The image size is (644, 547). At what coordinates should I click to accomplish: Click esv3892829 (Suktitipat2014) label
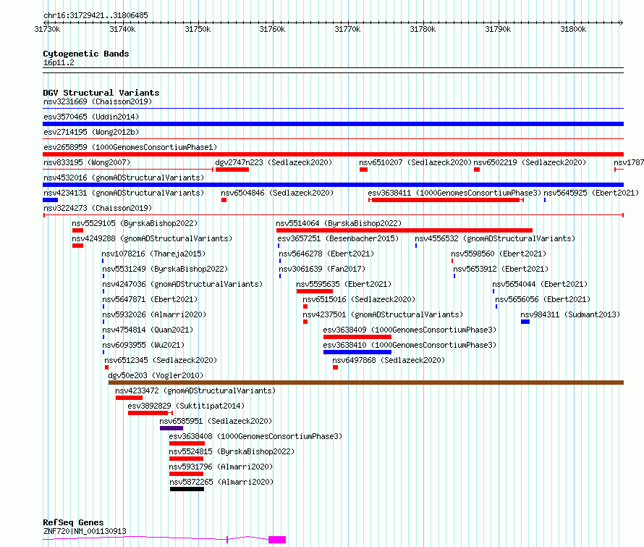coord(186,406)
